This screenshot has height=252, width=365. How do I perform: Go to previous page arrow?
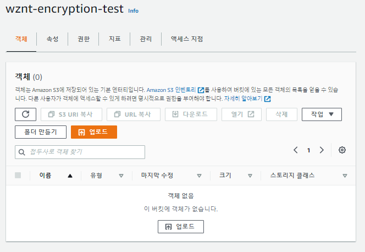(296, 150)
